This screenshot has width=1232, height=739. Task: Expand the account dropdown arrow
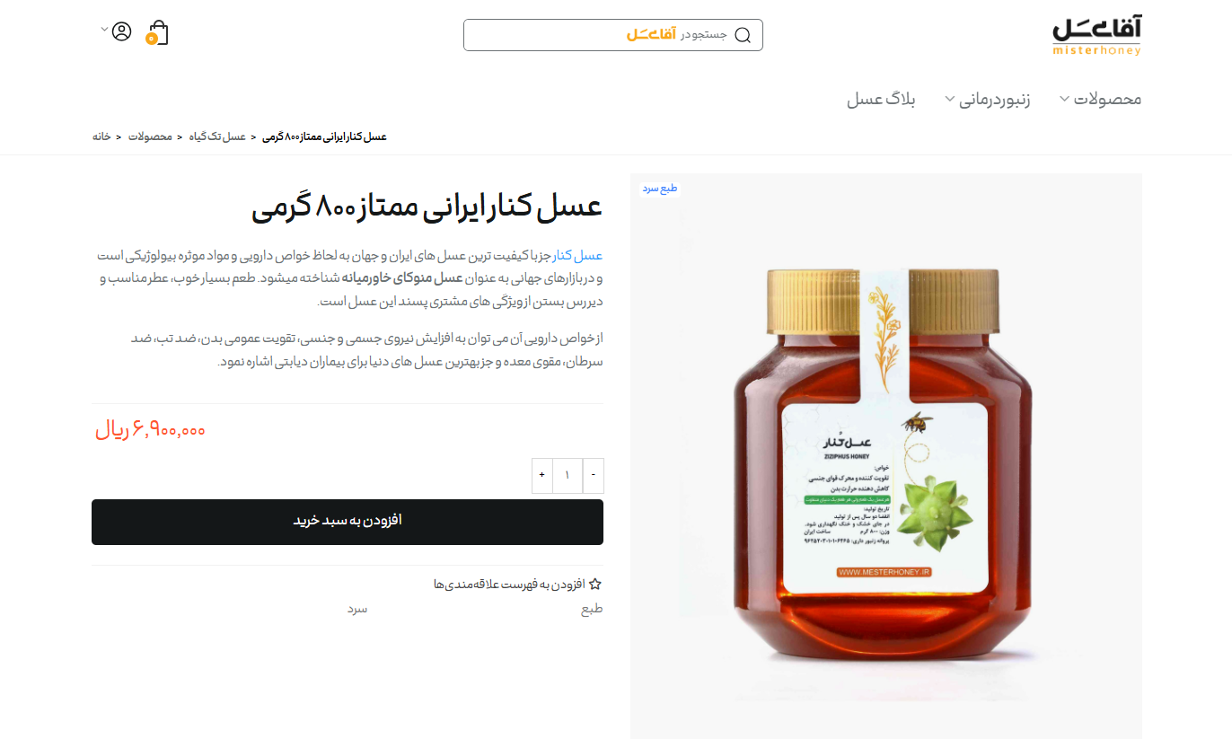103,30
